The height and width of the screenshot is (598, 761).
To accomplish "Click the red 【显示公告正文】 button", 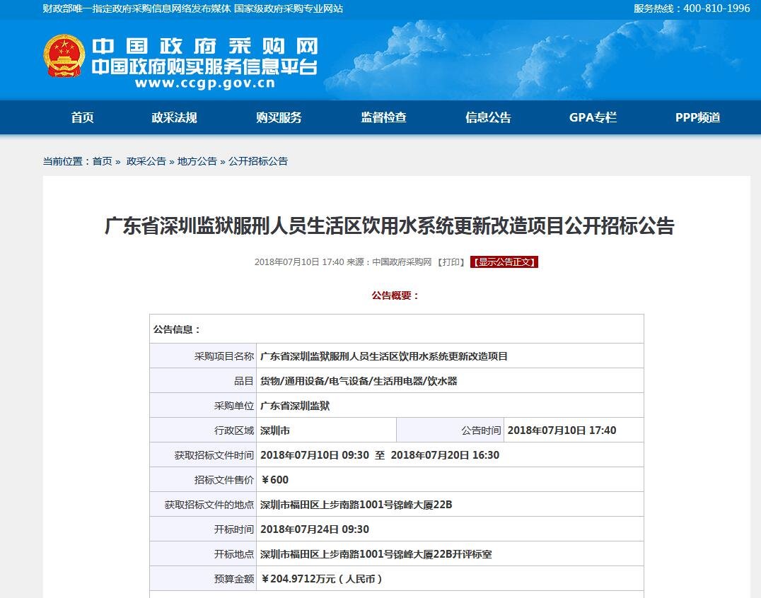I will pyautogui.click(x=504, y=262).
